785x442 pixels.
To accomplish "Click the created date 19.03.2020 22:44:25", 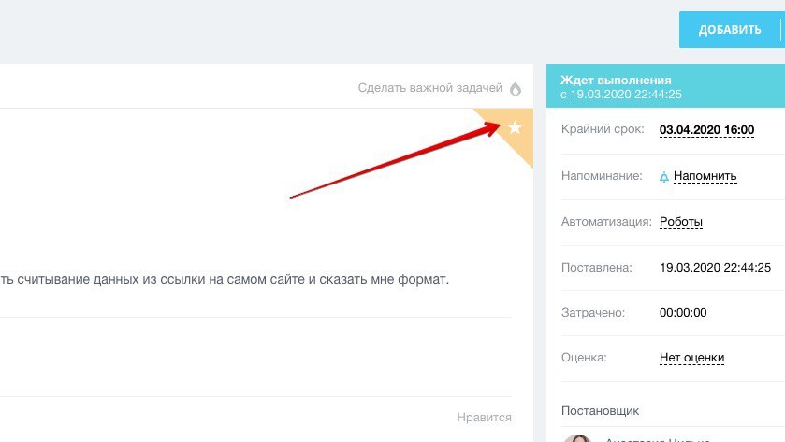I will point(715,267).
